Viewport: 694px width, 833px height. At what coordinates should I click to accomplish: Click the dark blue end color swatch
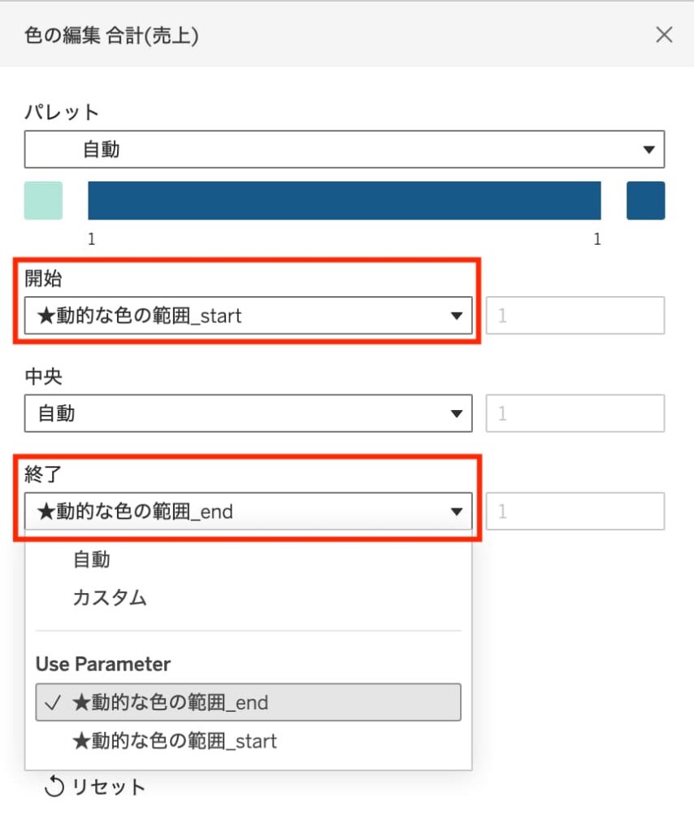pos(645,200)
